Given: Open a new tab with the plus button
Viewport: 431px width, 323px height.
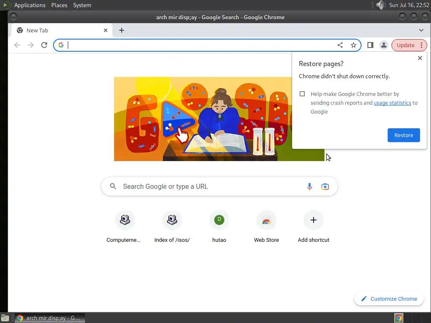Looking at the screenshot, I should [122, 30].
